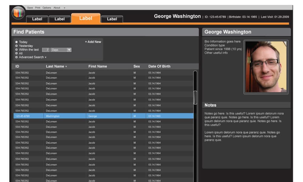Viewport: 303px width, 182px height.
Task: Expand the Advanced Search options
Action: coord(32,57)
